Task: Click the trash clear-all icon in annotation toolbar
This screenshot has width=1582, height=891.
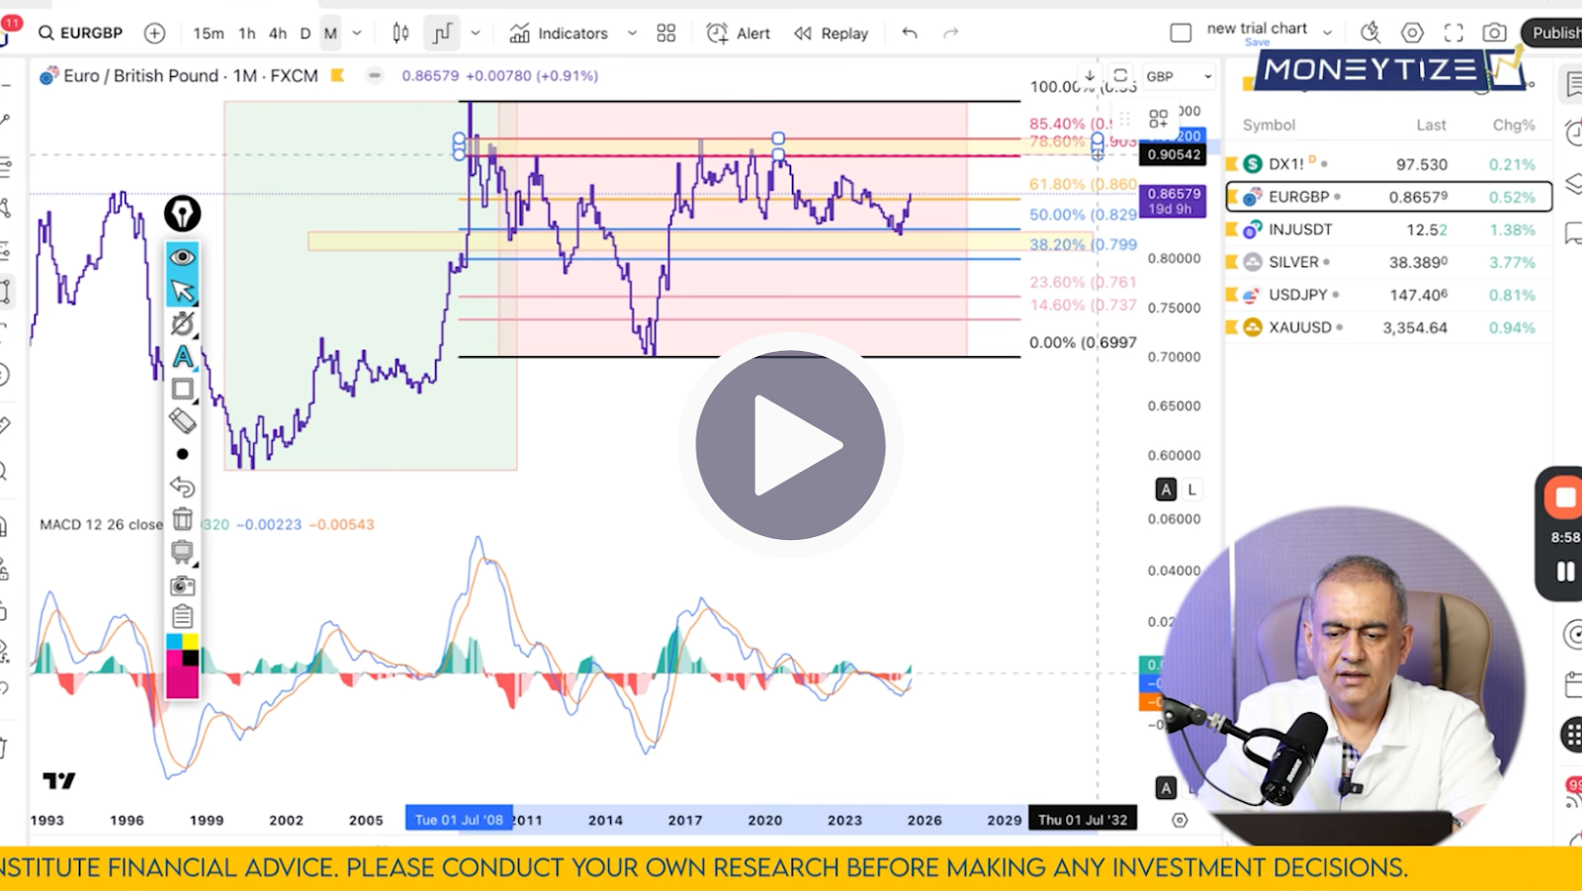Action: [x=182, y=519]
